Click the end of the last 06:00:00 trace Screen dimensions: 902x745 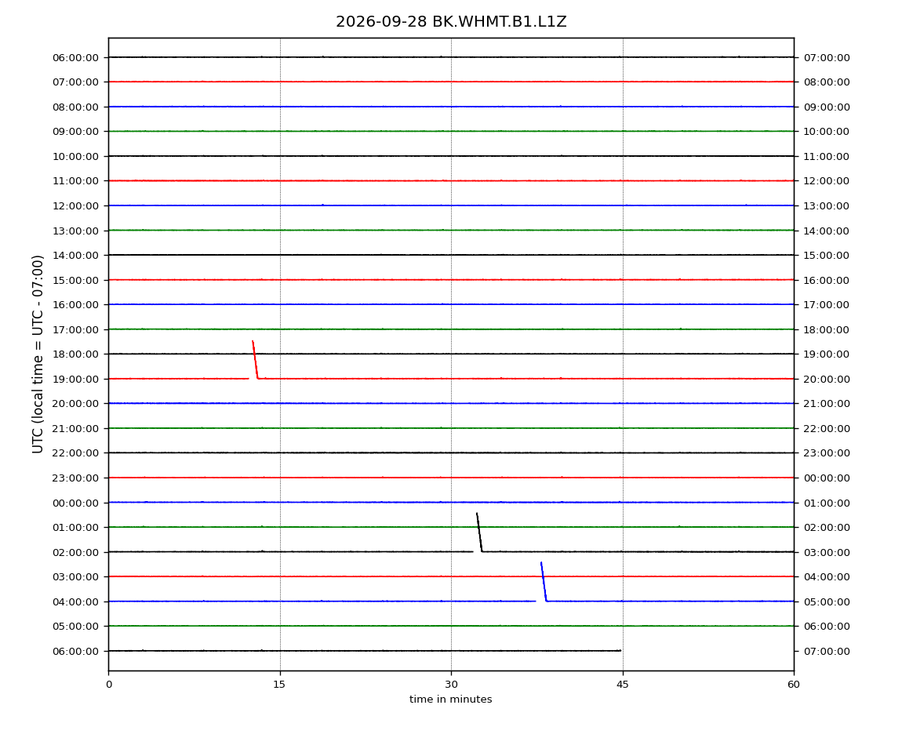tap(620, 651)
